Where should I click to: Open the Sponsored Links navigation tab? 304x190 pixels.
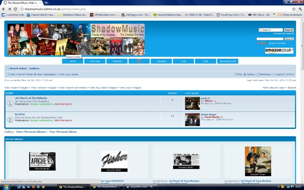point(228,61)
